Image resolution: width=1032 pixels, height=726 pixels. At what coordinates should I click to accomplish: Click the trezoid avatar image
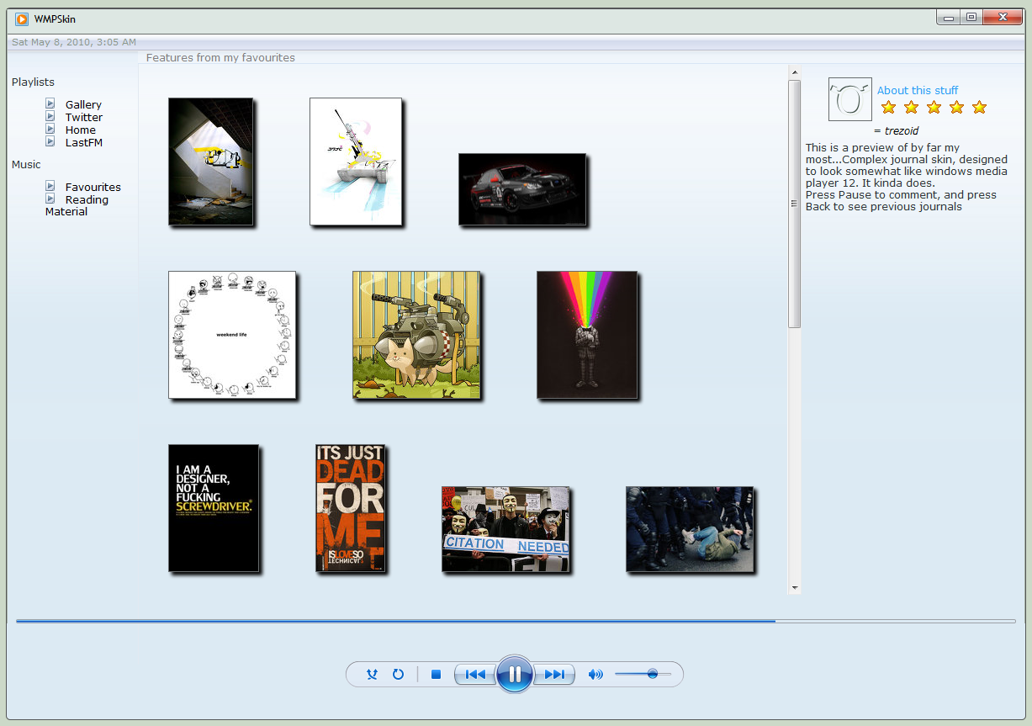point(849,99)
